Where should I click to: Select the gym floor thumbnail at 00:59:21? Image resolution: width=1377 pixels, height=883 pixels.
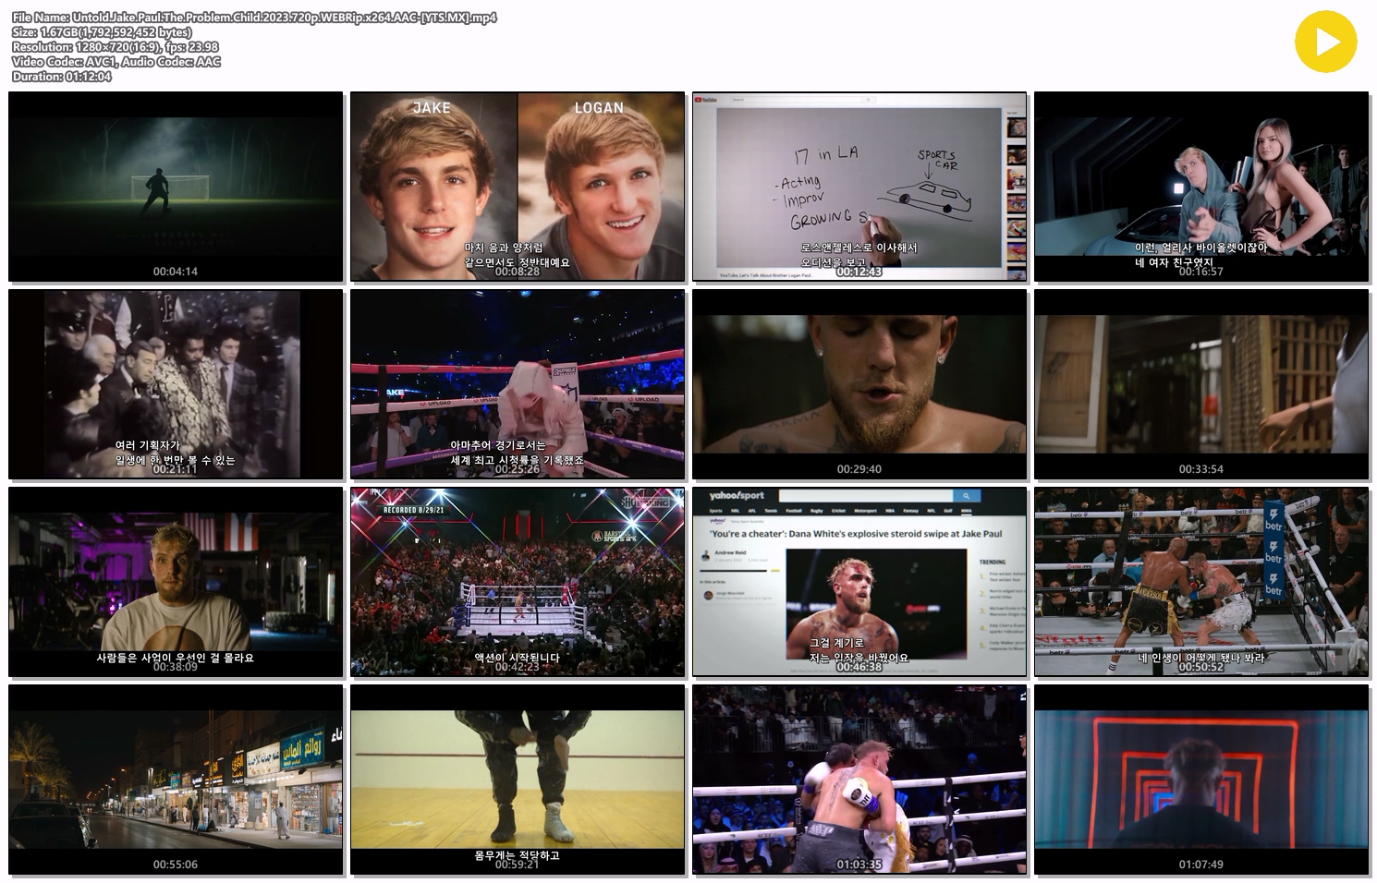pos(518,780)
